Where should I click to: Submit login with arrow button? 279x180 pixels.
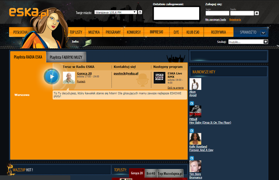(257, 13)
